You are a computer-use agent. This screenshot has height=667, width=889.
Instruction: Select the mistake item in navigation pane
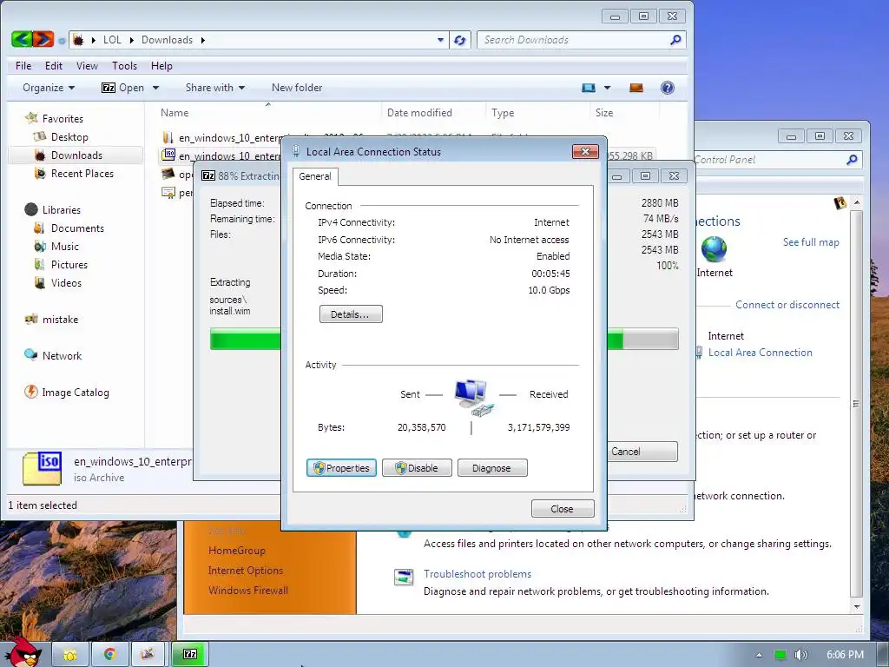click(x=60, y=320)
